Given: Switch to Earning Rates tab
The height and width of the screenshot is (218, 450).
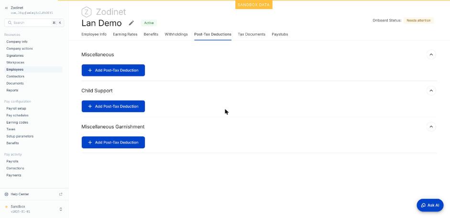Looking at the screenshot, I should 125,34.
